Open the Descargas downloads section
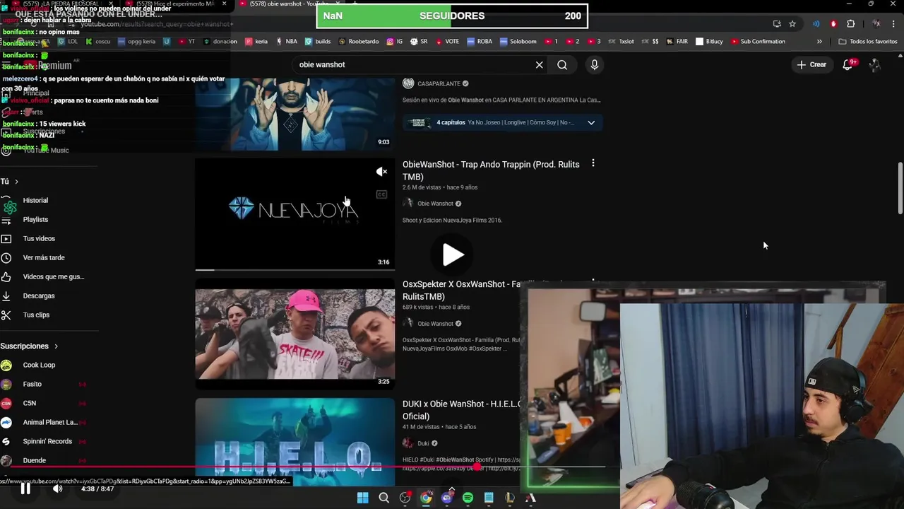Viewport: 904px width, 509px height. pyautogui.click(x=38, y=296)
